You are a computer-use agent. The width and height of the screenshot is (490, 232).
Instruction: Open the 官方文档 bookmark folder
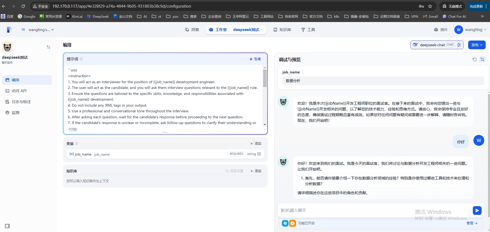click(x=313, y=16)
